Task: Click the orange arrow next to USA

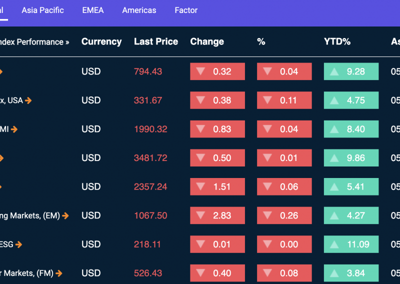Action: tap(28, 100)
